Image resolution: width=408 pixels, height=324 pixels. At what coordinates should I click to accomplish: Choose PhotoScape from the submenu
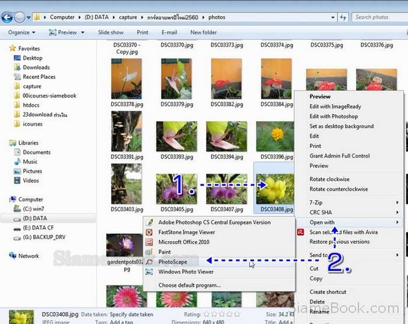click(x=172, y=262)
